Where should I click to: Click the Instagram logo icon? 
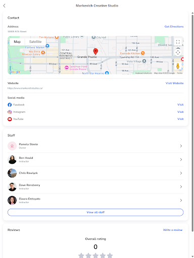tap(10, 112)
